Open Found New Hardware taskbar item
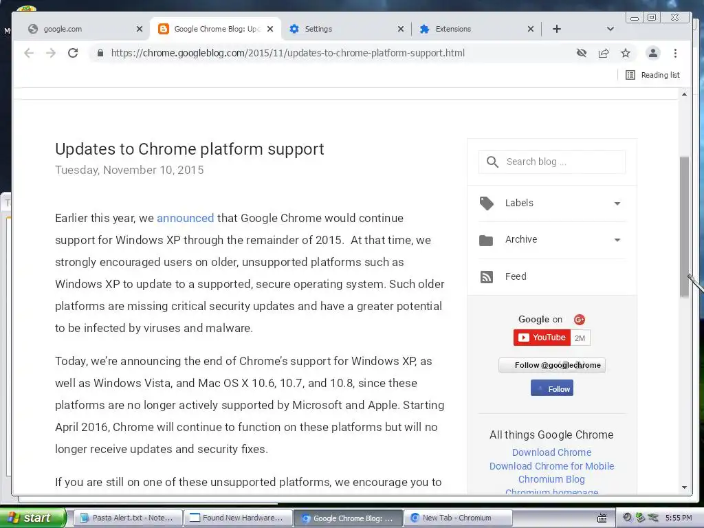The image size is (704, 528). (x=238, y=518)
